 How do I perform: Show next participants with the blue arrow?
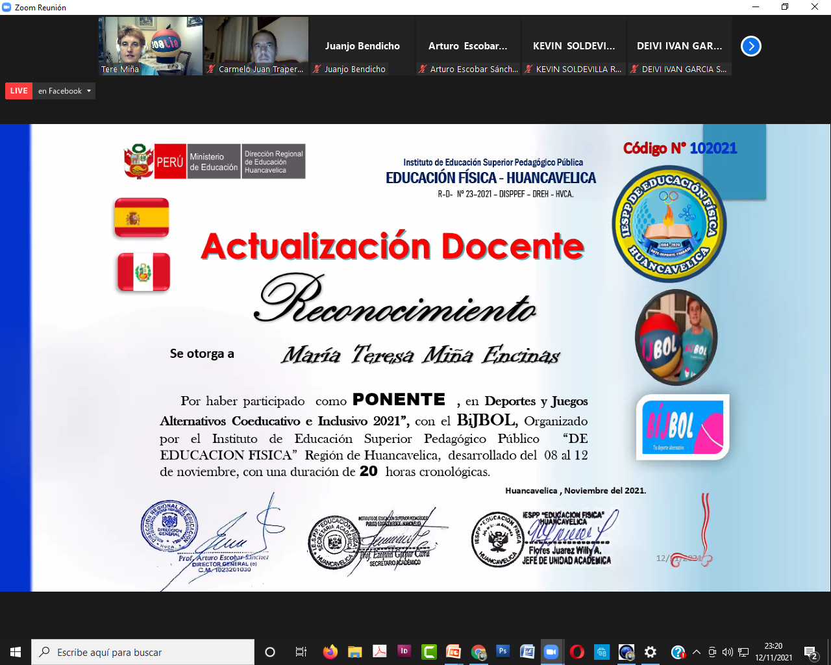750,46
